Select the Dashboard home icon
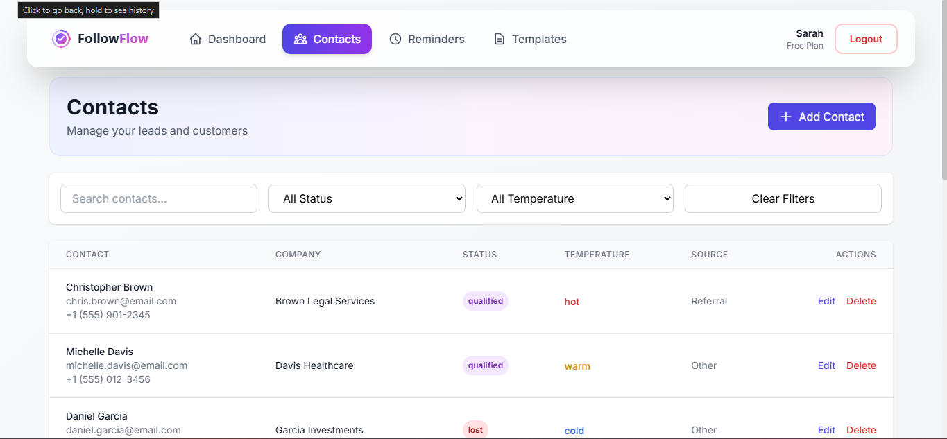Screen dimensions: 947x439 point(195,39)
